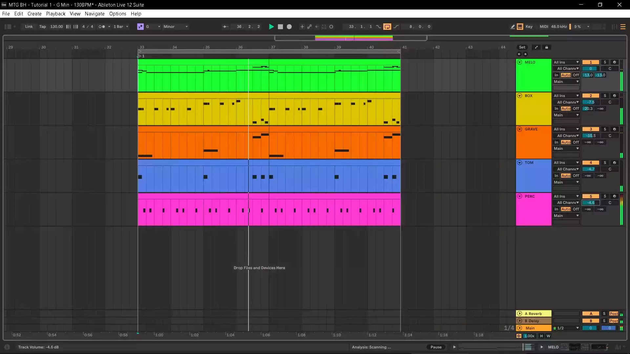630x354 pixels.
Task: Open the hamburger view menu icon
Action: coord(623,27)
